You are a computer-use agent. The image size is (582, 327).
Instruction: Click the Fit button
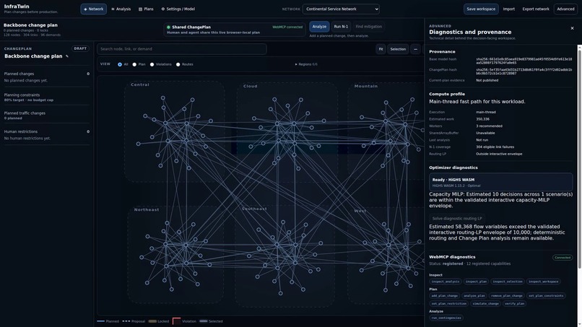click(381, 49)
